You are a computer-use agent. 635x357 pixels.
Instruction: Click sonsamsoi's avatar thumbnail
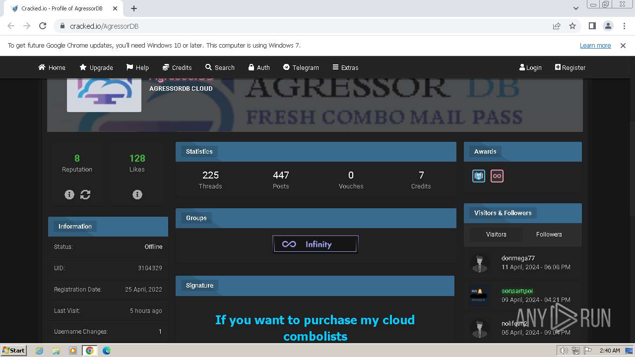pyautogui.click(x=480, y=296)
